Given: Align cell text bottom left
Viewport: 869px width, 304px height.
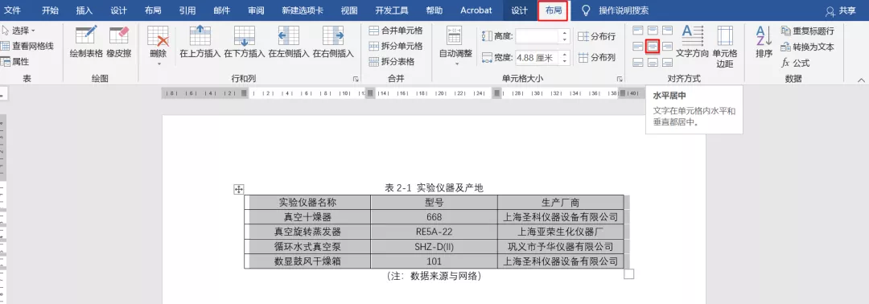Looking at the screenshot, I should [638, 63].
